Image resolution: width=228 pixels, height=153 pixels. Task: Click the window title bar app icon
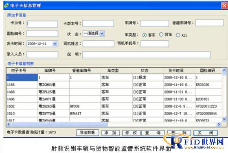coord(7,6)
